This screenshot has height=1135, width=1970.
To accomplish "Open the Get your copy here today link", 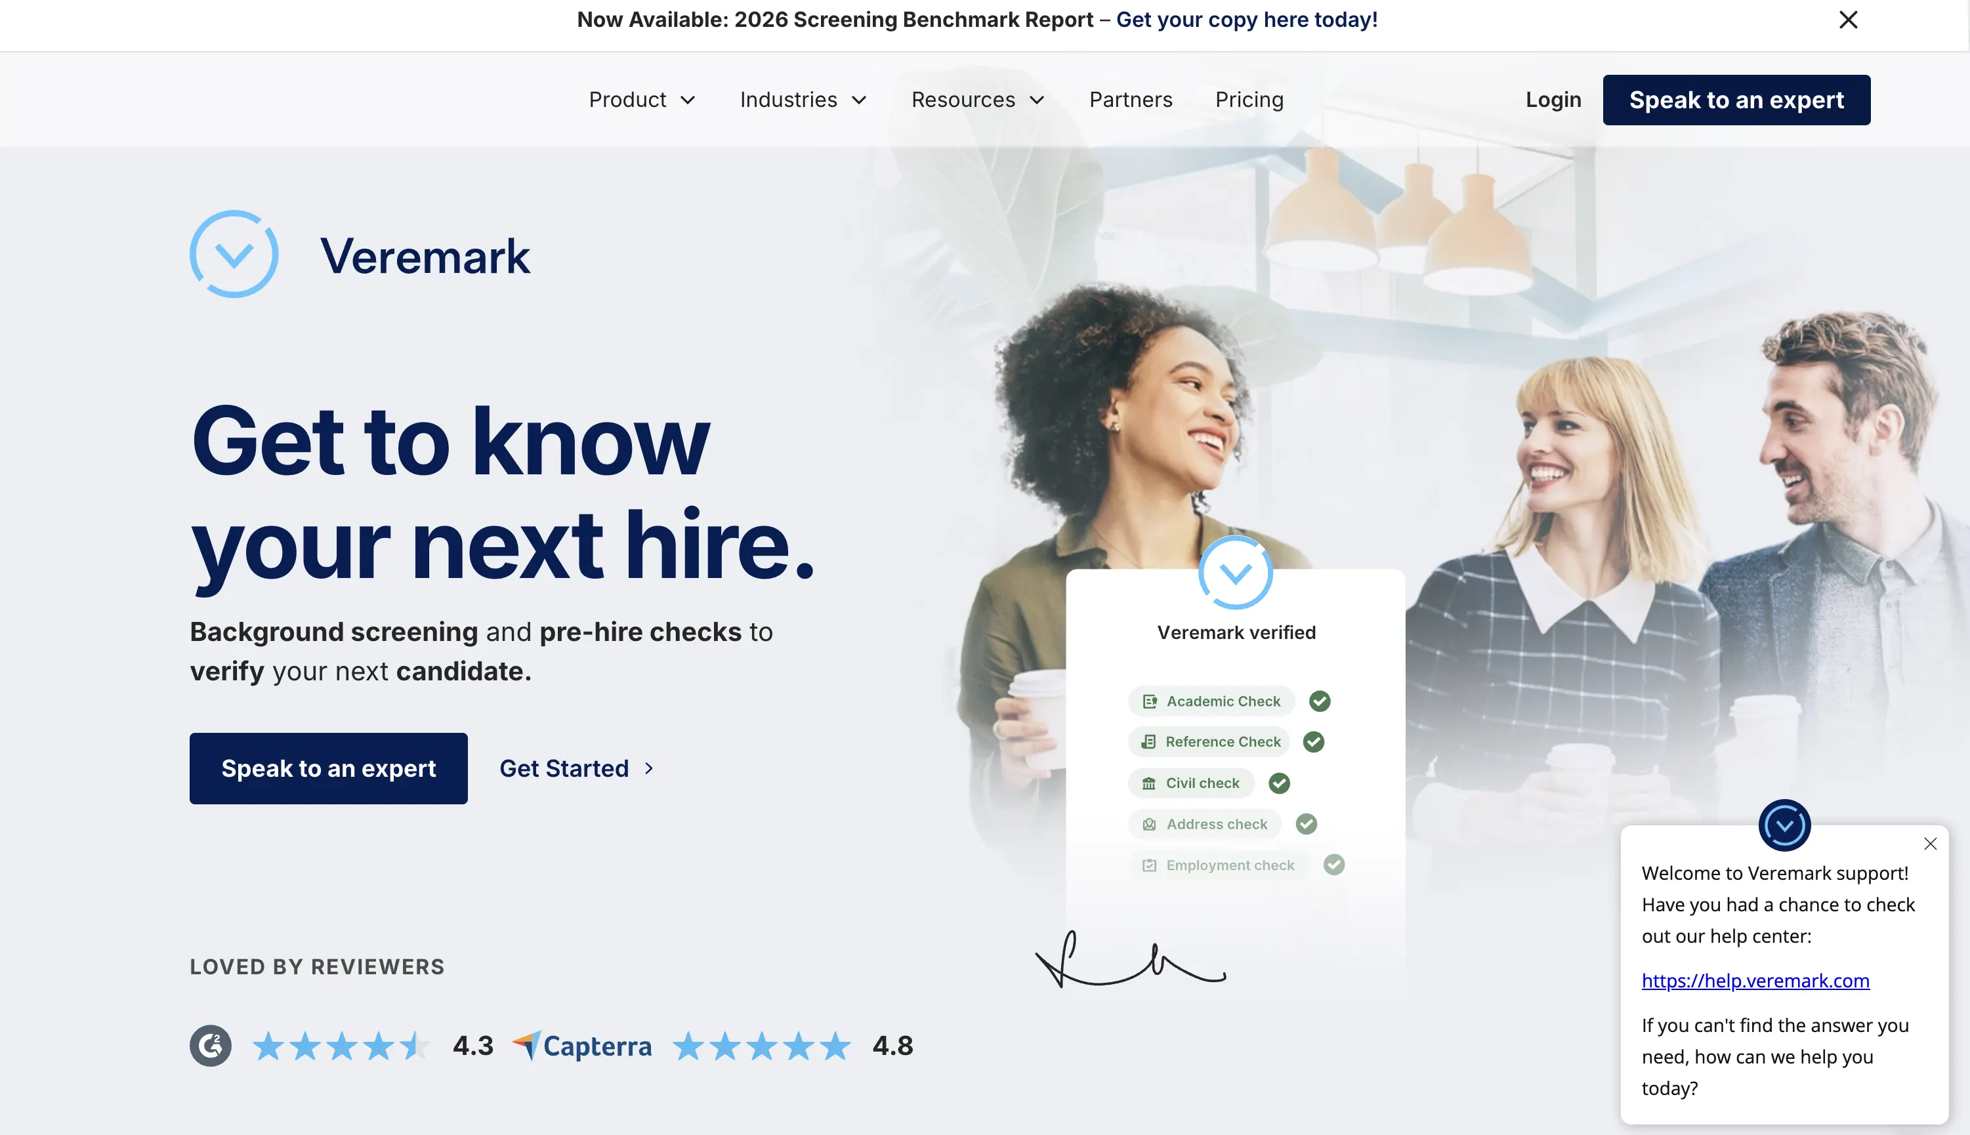I will point(1247,20).
